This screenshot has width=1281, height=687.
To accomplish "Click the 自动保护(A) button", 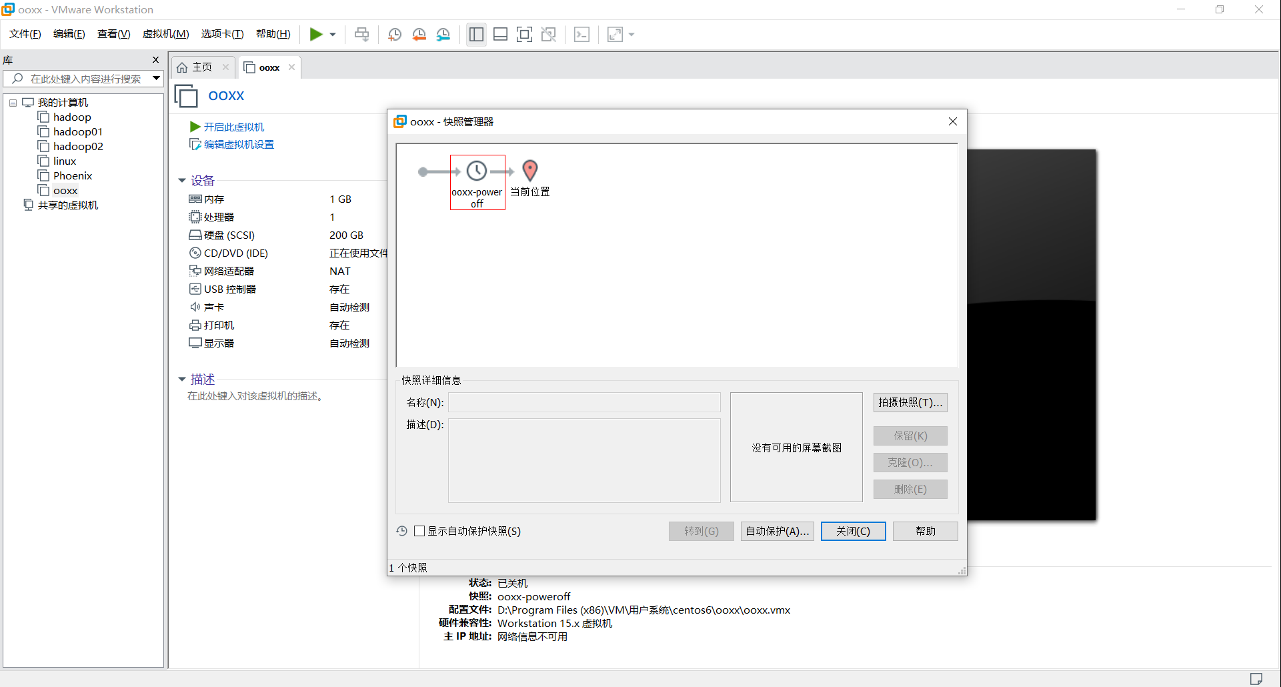I will [777, 531].
